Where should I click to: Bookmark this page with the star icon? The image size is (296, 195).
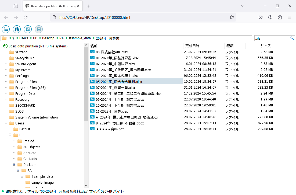[x=232, y=17]
